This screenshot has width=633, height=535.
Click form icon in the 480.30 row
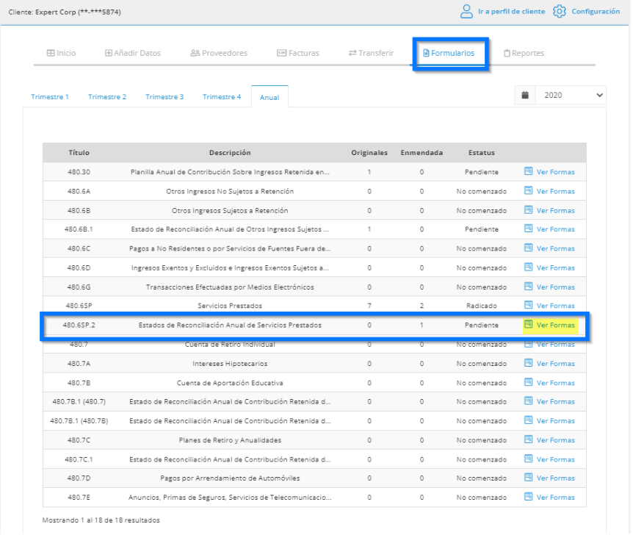530,171
